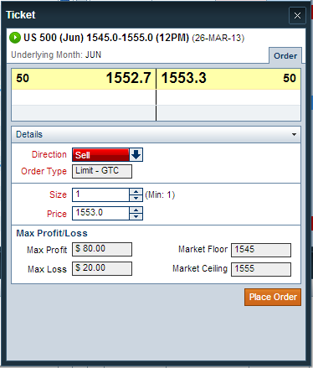
Task: Click the Max Loss $ 20.00 field
Action: pyautogui.click(x=102, y=268)
